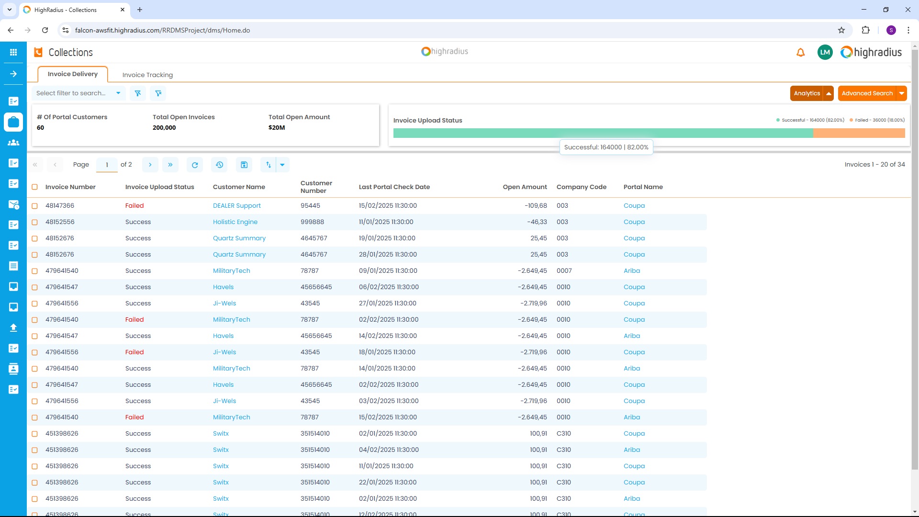Open customer Holistic Engine details

pyautogui.click(x=235, y=222)
